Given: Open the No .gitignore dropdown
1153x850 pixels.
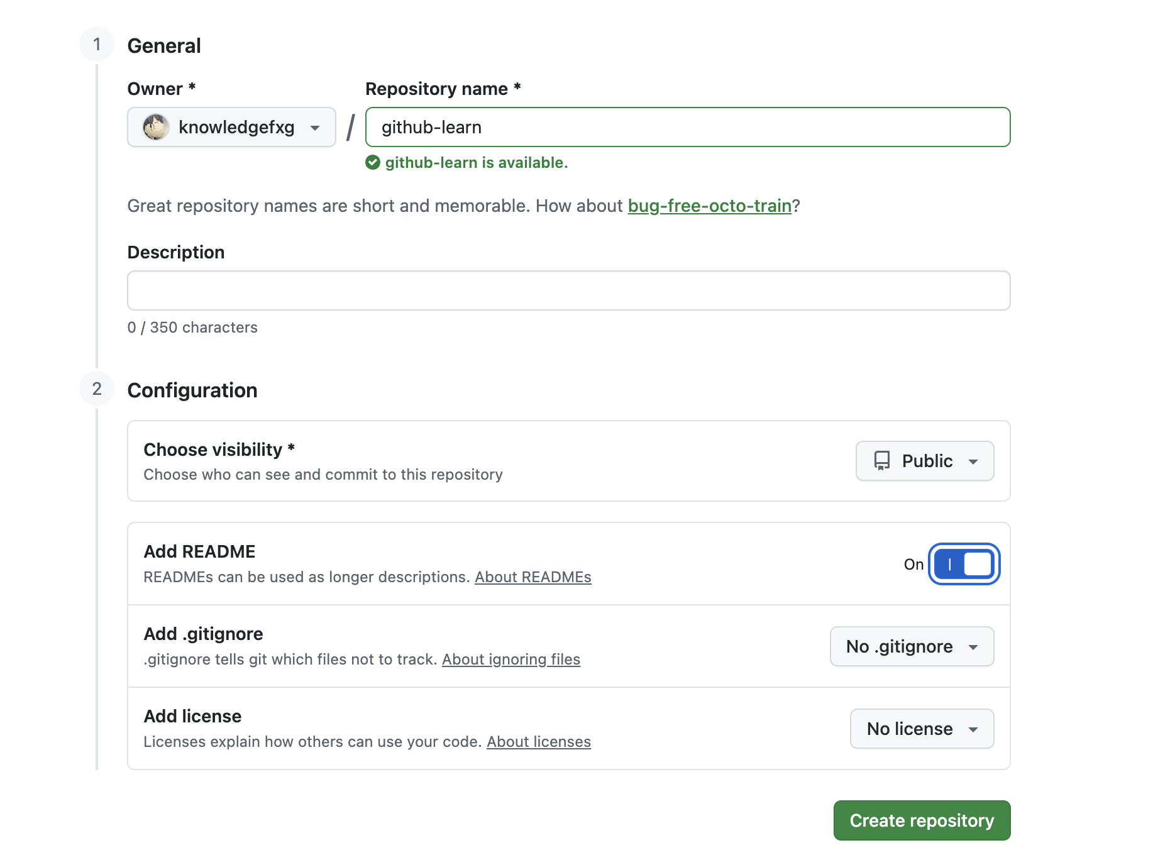Looking at the screenshot, I should pyautogui.click(x=912, y=646).
